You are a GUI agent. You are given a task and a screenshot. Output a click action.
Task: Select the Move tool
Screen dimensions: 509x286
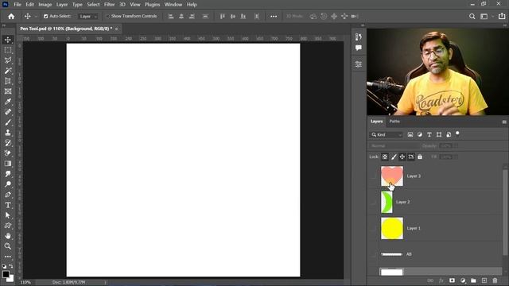(8, 40)
